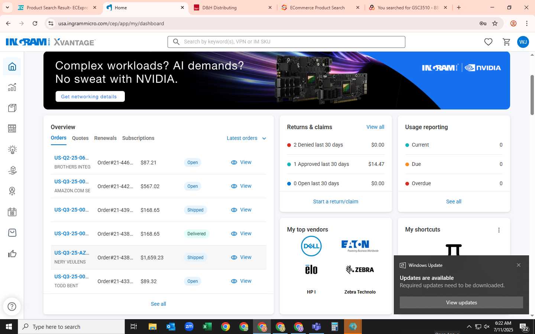Click the Ingram Micro Xvantage logo

point(51,42)
